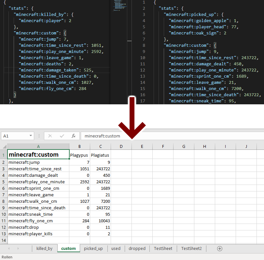Select row 1 header
The width and height of the screenshot is (264, 260).
point(4,155)
